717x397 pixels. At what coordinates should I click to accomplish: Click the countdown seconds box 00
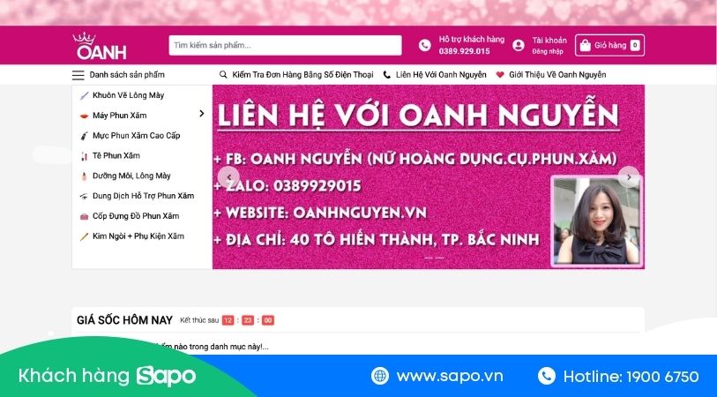tap(268, 320)
